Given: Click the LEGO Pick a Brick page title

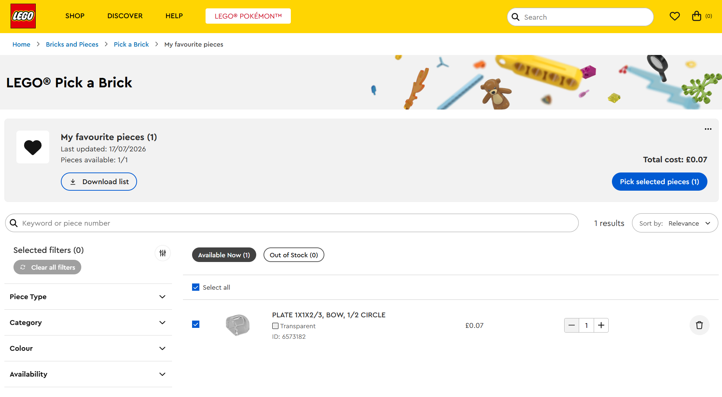Looking at the screenshot, I should 69,83.
